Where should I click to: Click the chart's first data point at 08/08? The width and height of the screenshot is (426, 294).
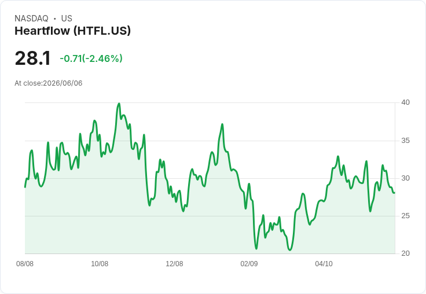(25, 187)
